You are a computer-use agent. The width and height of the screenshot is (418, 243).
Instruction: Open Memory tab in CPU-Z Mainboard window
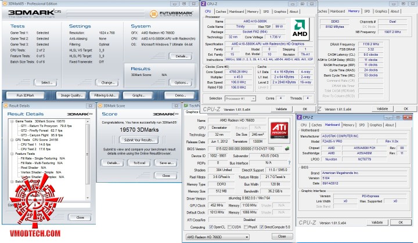click(349, 125)
